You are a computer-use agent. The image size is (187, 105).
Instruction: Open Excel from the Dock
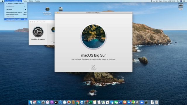[90, 102]
